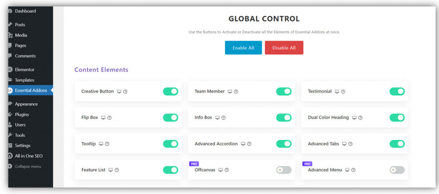Click the demo monitor icon beside Testimonial

tap(337, 91)
